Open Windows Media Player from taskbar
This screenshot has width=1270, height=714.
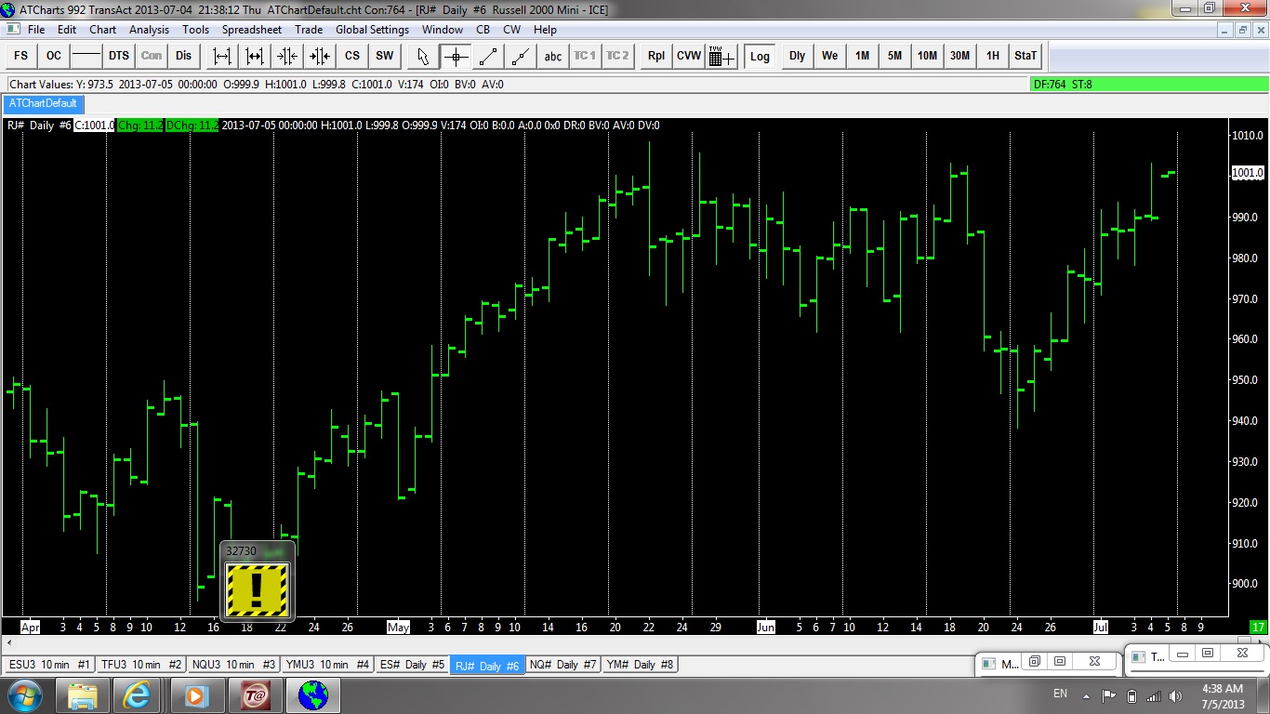point(196,694)
